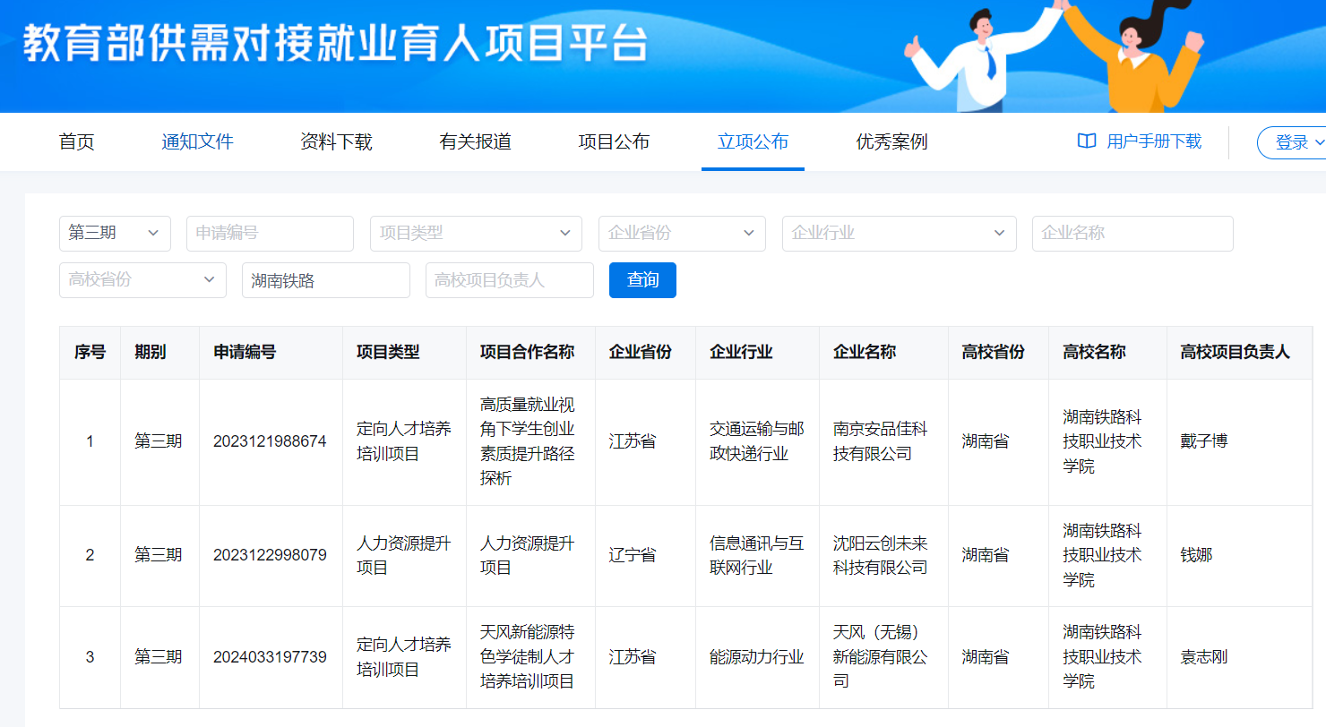Click the field containing 湖南铁路
Viewport: 1326px width, 727px height.
(326, 279)
